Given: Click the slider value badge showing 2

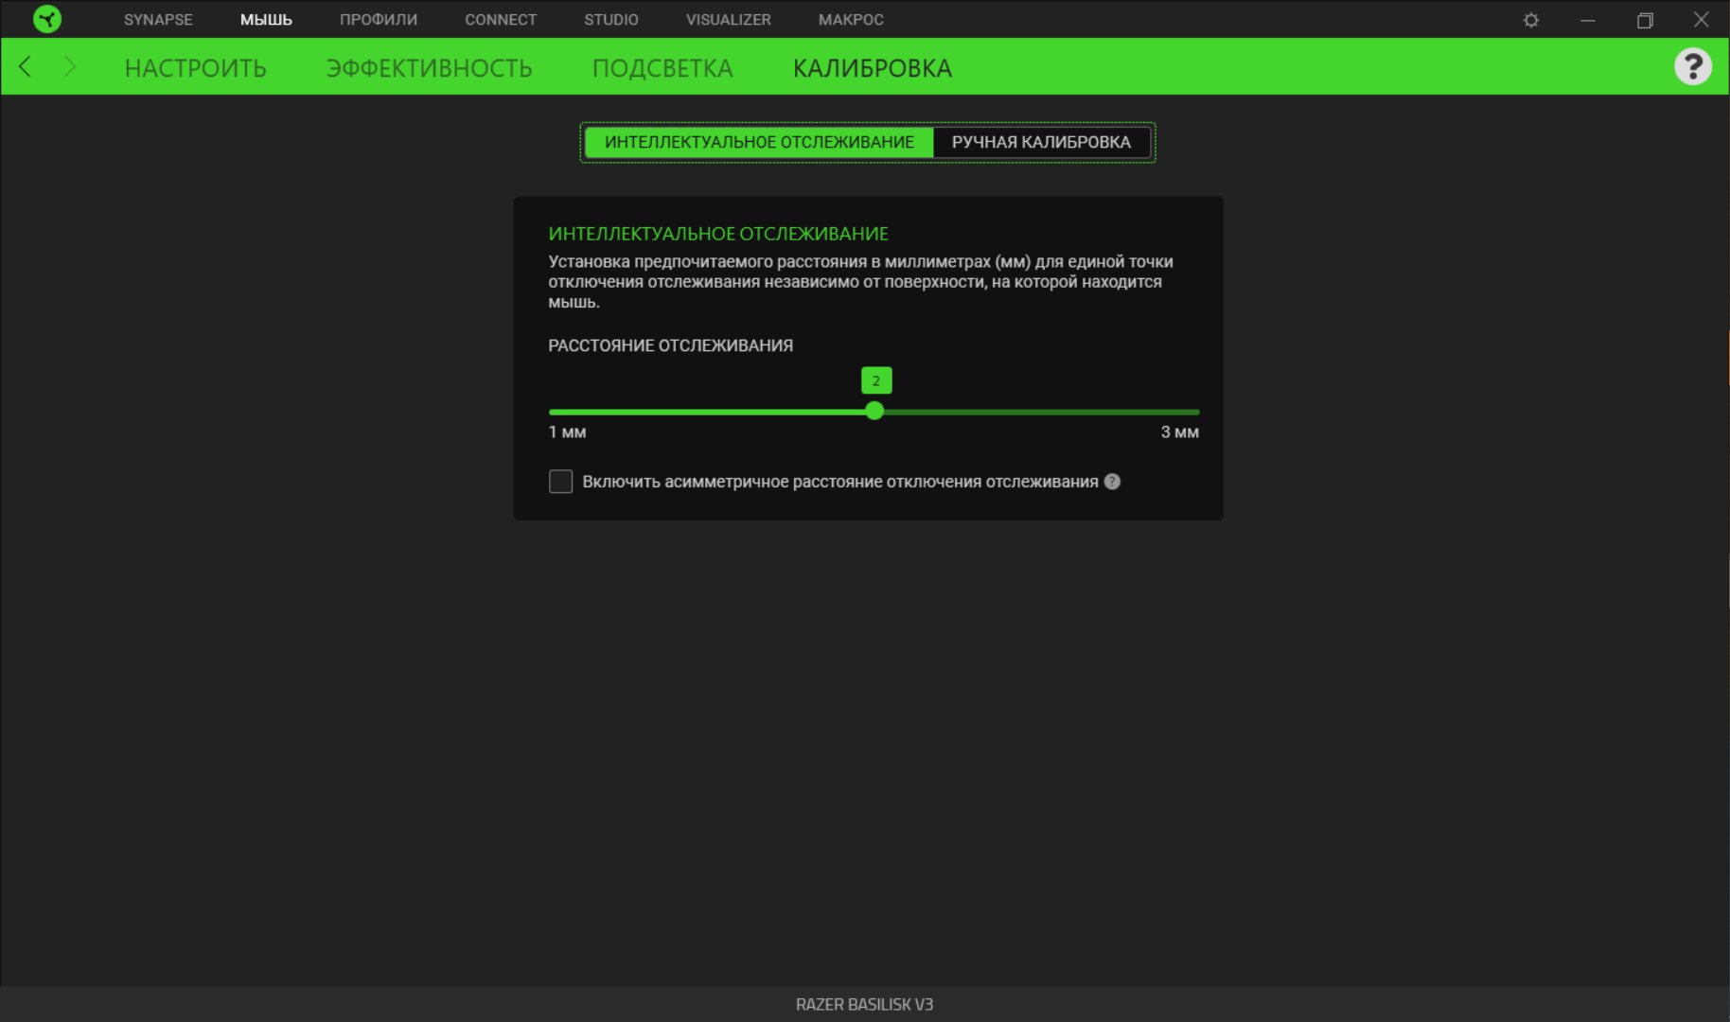Looking at the screenshot, I should point(876,380).
